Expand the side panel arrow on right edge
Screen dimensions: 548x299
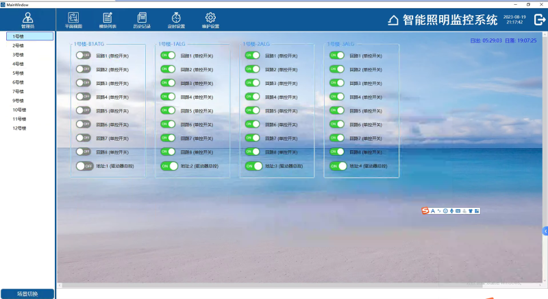[x=545, y=232]
